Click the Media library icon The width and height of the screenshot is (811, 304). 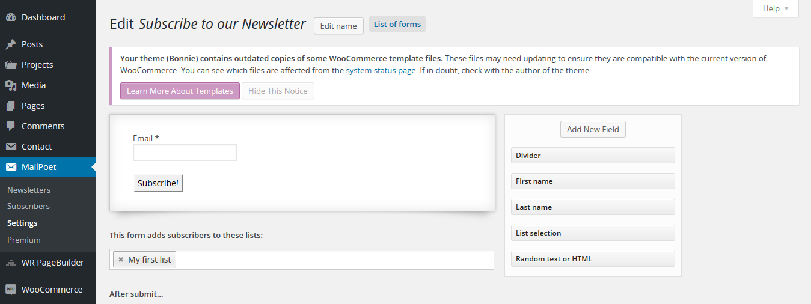tap(11, 85)
